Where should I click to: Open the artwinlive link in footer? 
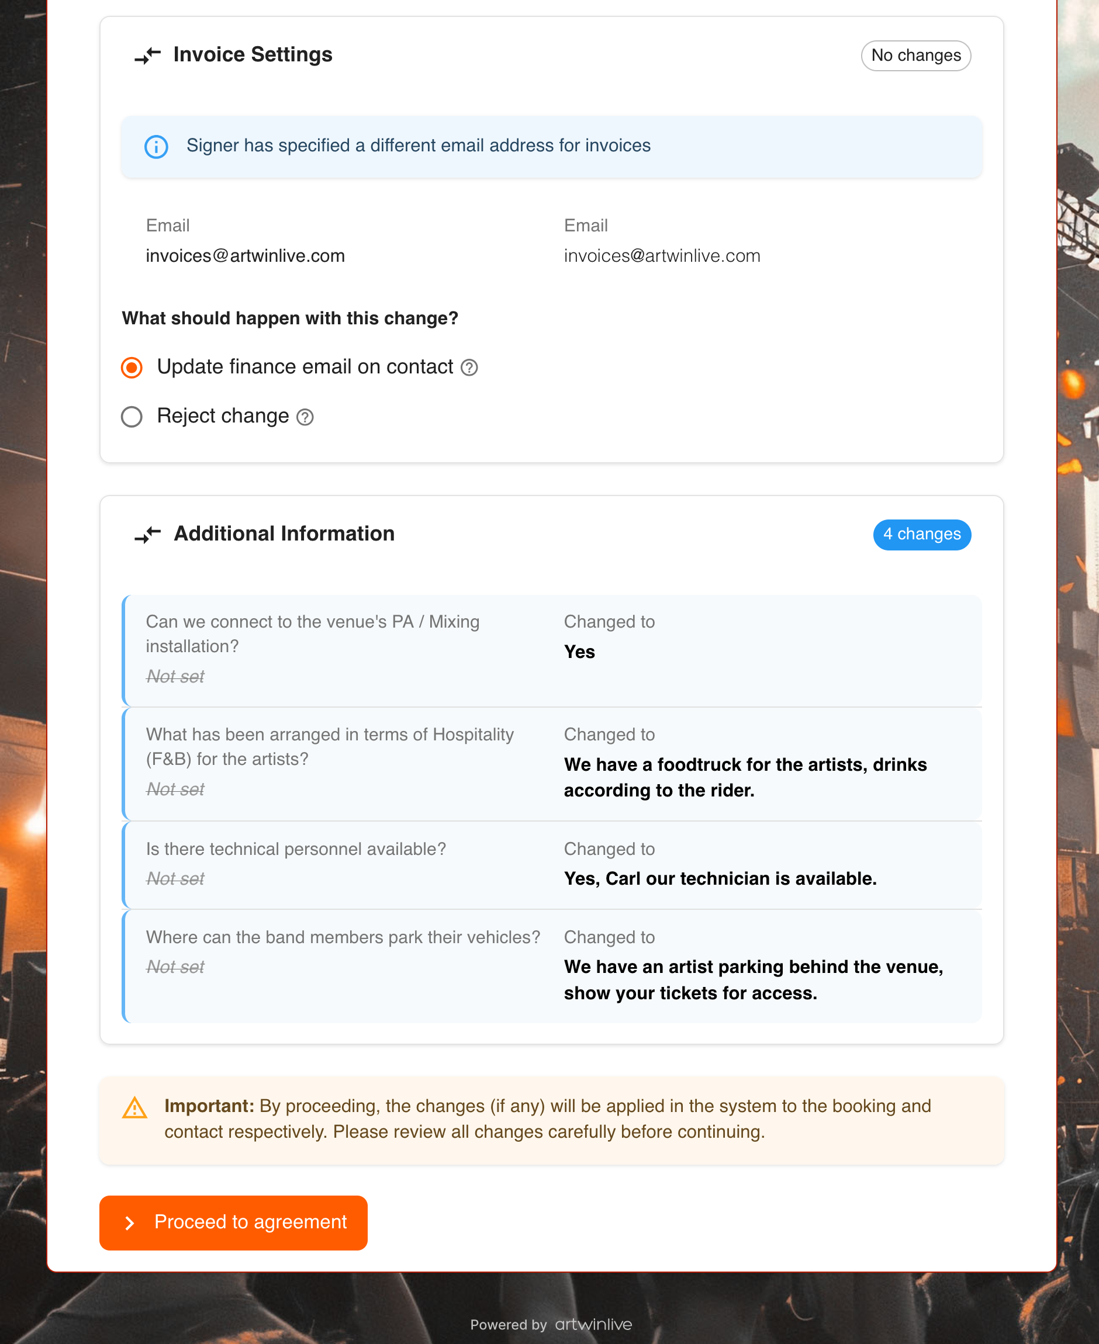pyautogui.click(x=593, y=1324)
